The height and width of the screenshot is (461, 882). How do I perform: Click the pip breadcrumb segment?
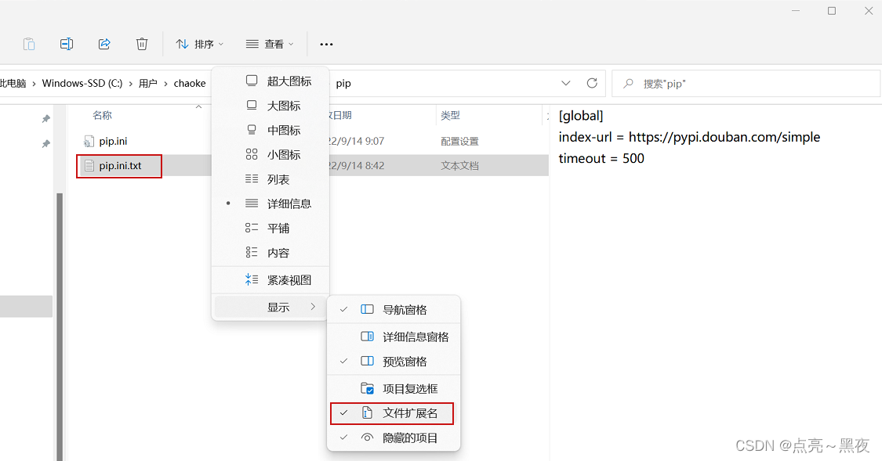click(343, 84)
